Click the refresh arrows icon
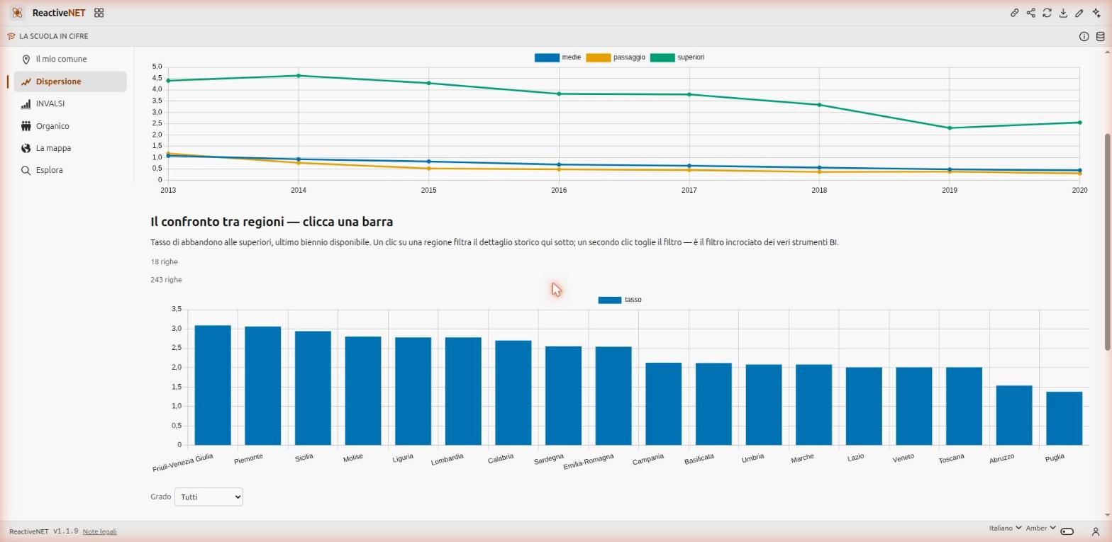The image size is (1112, 542). [1047, 13]
